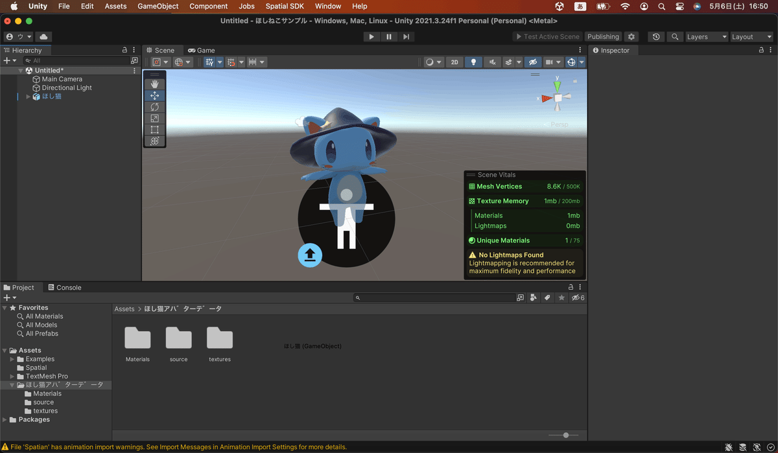Select the Rect tool
This screenshot has height=453, width=778.
[x=154, y=130]
